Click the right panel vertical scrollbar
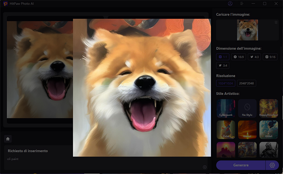 click(281, 63)
